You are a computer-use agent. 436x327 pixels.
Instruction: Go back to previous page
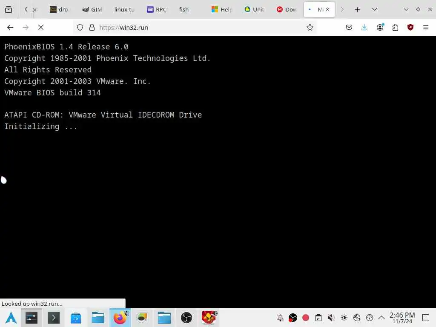coord(10,27)
